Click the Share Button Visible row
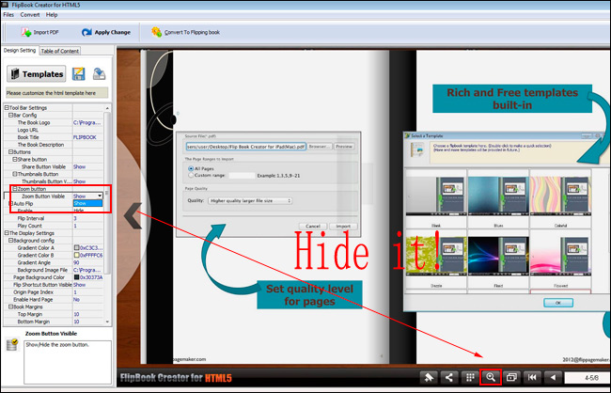 [x=54, y=166]
